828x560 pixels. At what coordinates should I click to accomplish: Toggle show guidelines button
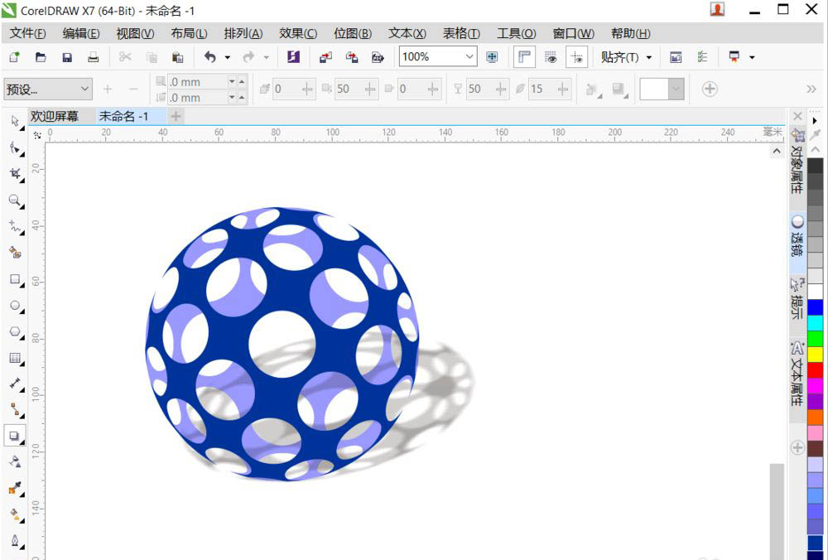click(577, 57)
